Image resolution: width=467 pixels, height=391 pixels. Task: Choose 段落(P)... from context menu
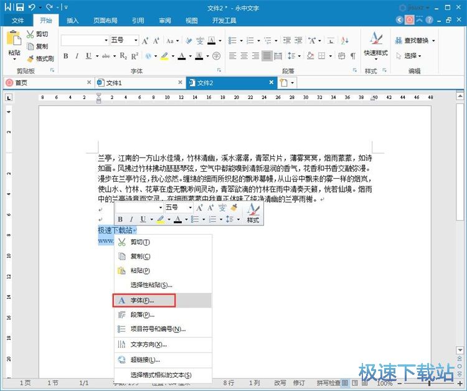[x=163, y=315]
